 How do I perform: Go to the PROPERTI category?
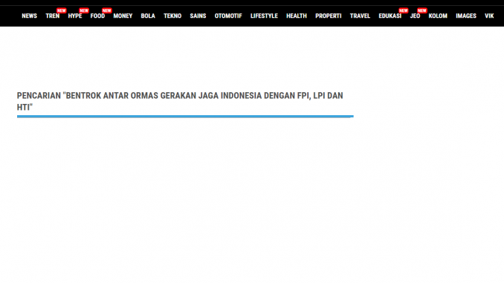(328, 16)
